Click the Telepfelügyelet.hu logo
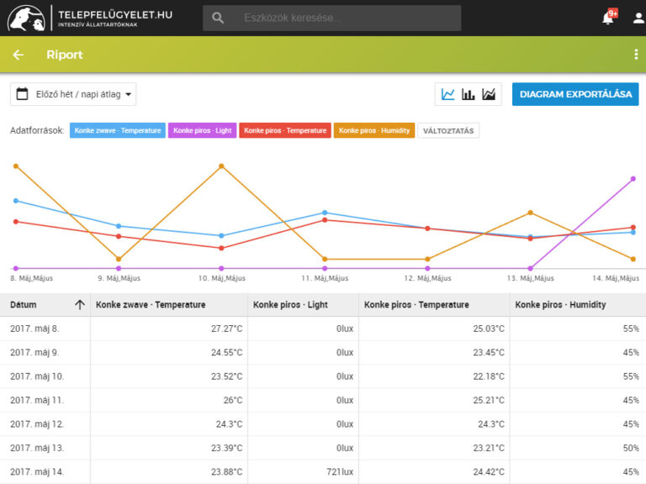Image resolution: width=646 pixels, height=484 pixels. pos(90,18)
